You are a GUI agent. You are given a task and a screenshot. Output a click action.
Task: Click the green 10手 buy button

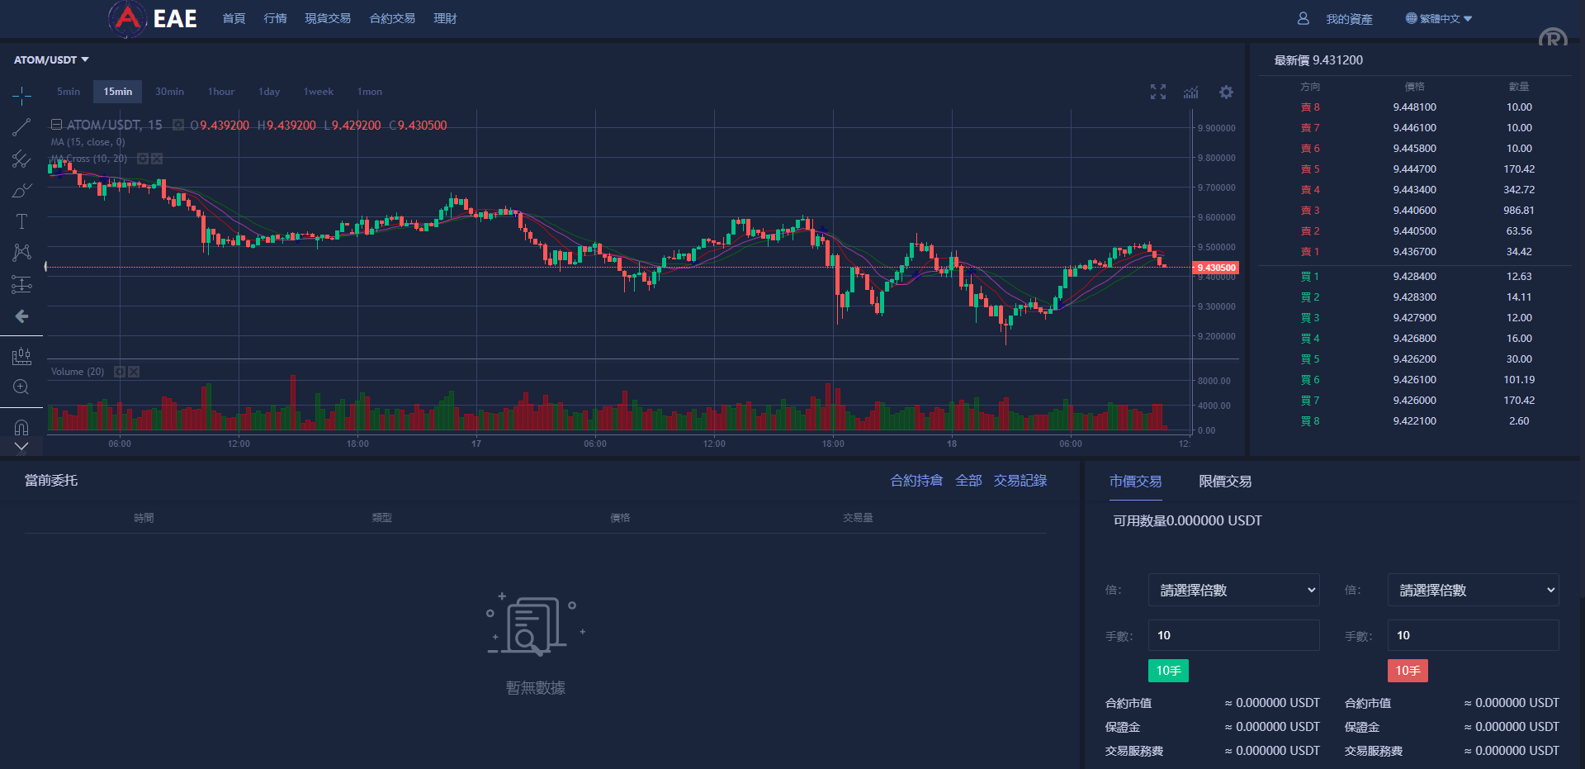pyautogui.click(x=1167, y=670)
